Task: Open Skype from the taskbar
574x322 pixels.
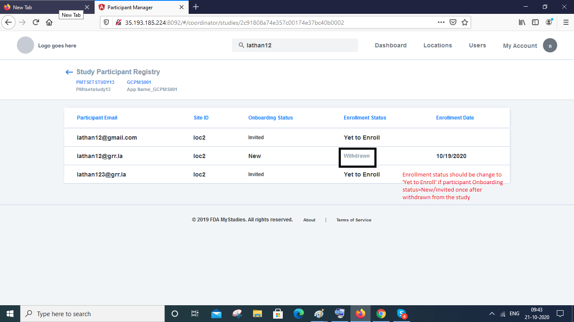Action: coord(401,313)
